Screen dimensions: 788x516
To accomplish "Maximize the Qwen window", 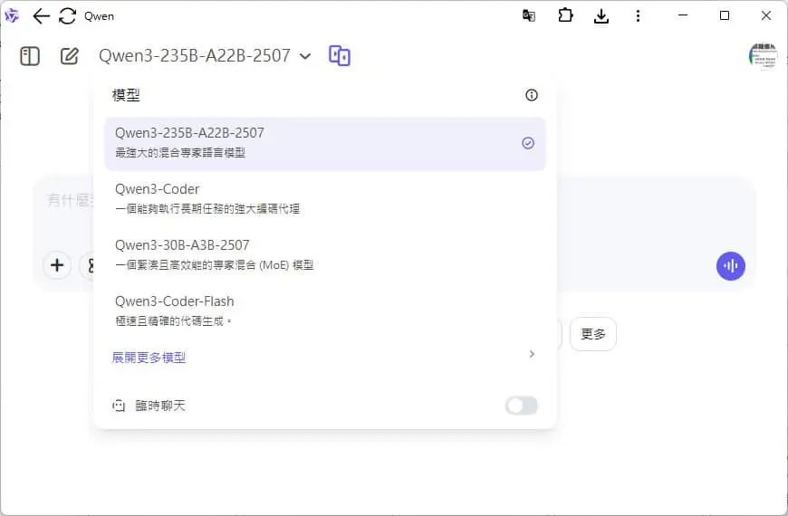I will point(725,15).
